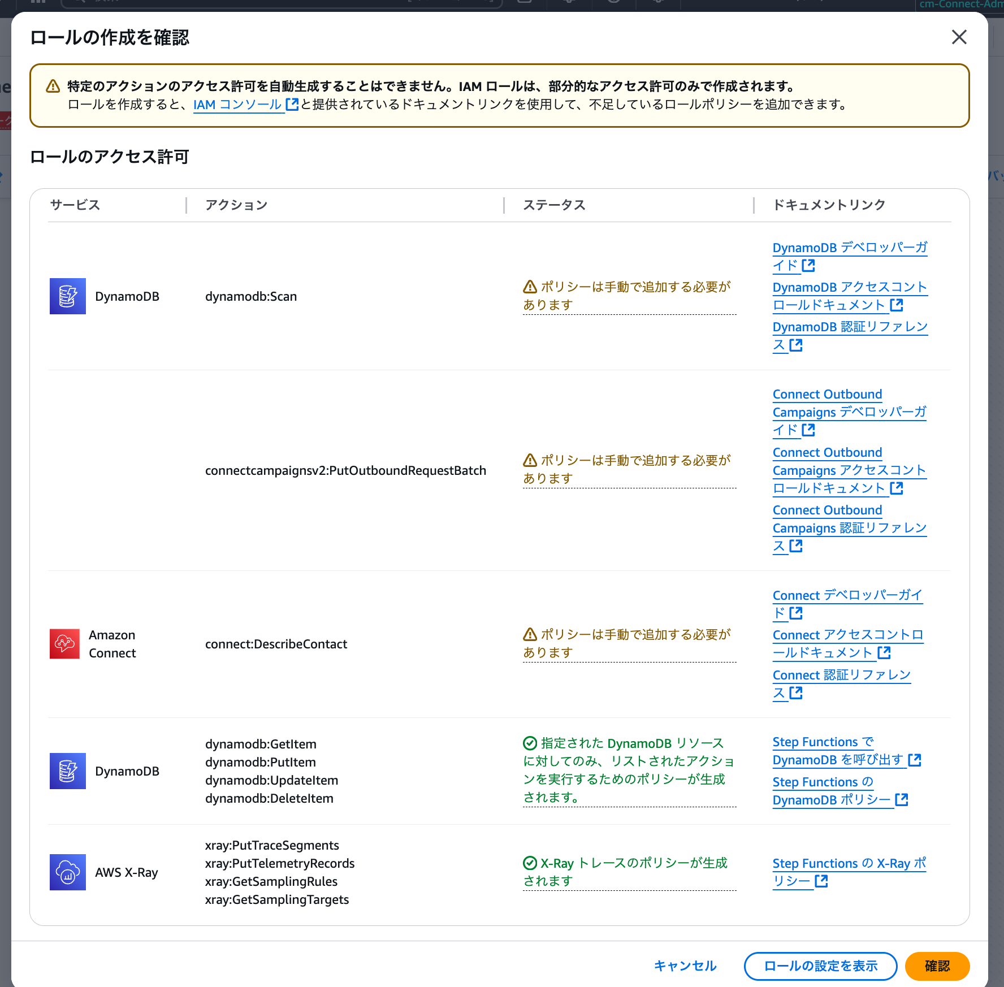
Task: Open Connect Outbound Campaigns デベロッパーガイド link
Action: click(850, 412)
